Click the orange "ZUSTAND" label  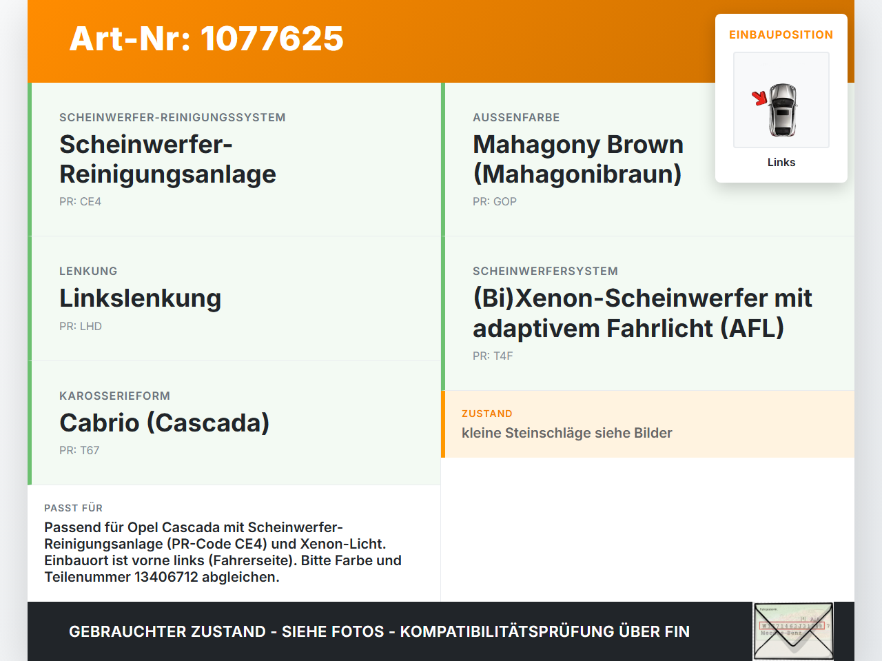487,414
